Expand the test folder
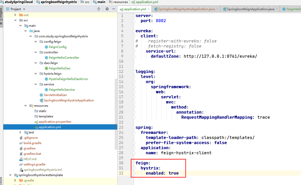This screenshot has width=301, height=185. pos(20,132)
